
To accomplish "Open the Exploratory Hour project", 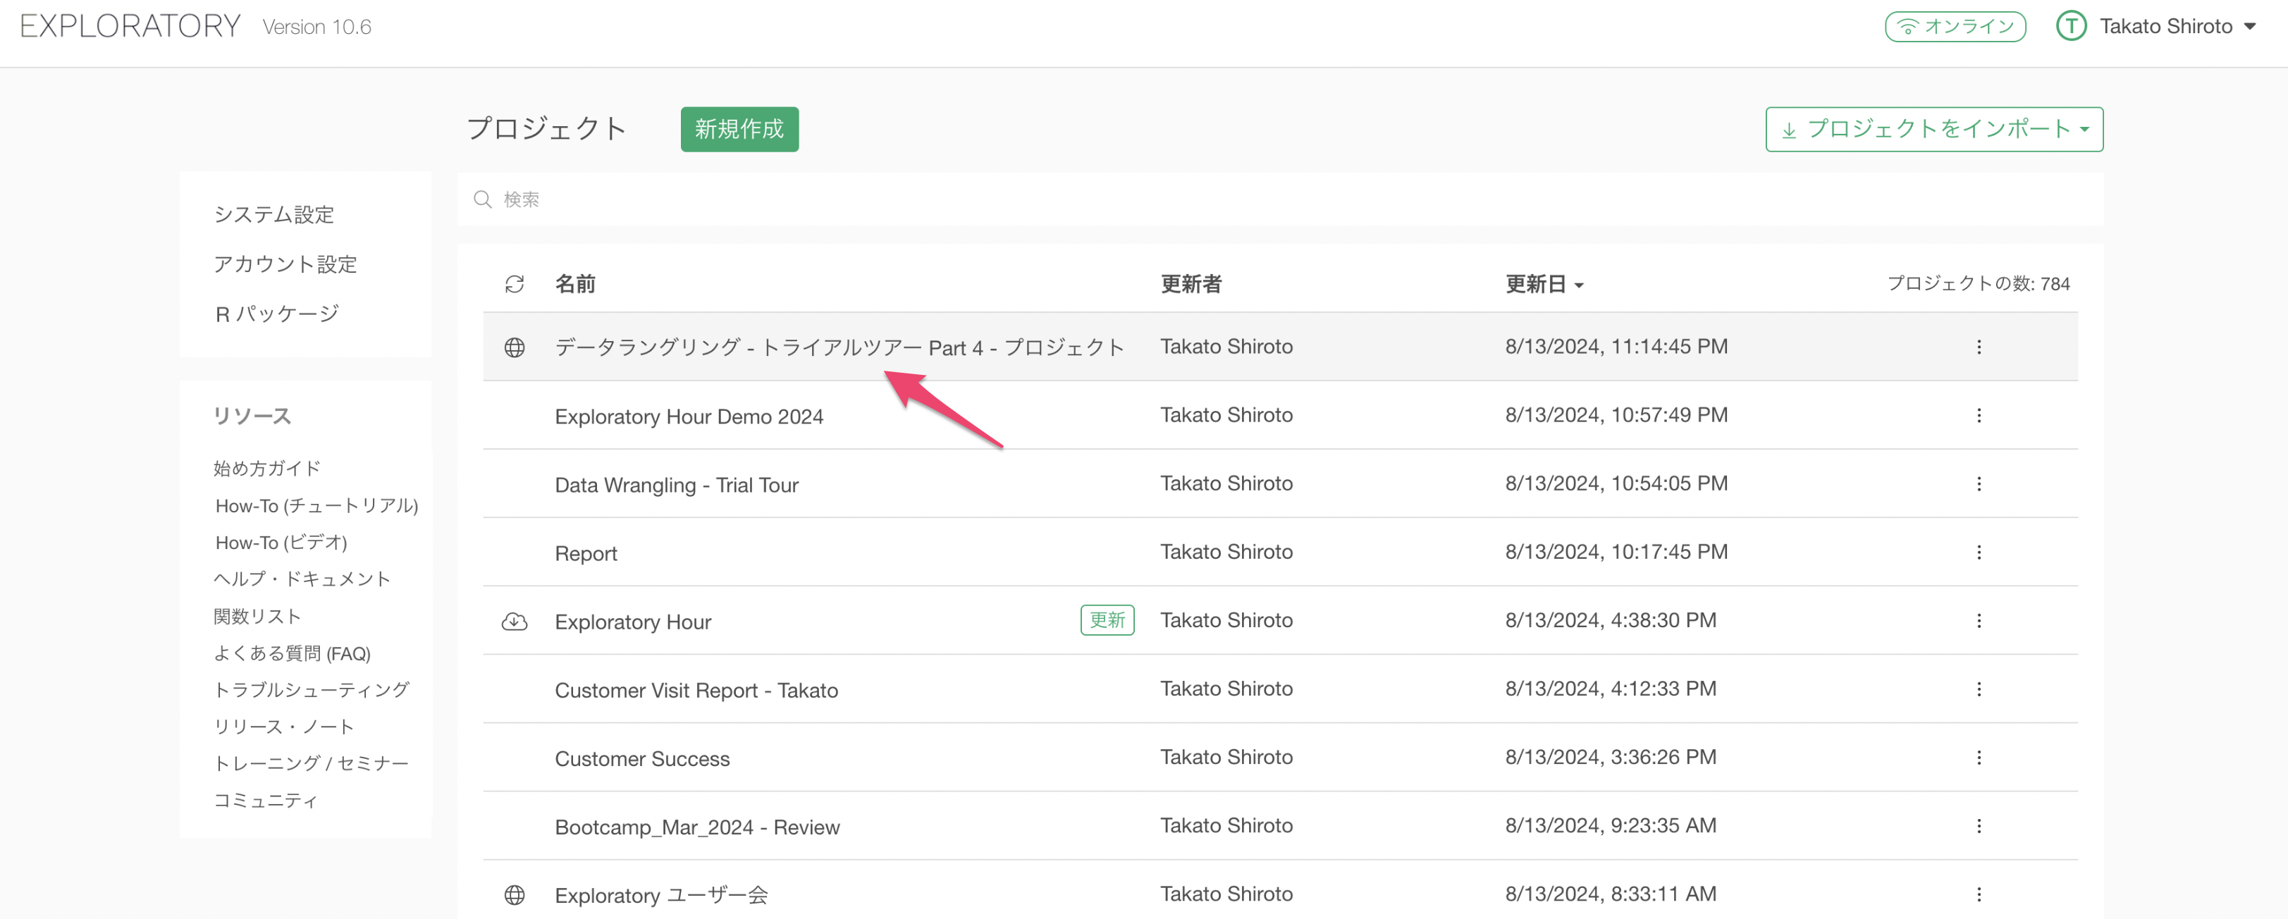I will (x=632, y=622).
